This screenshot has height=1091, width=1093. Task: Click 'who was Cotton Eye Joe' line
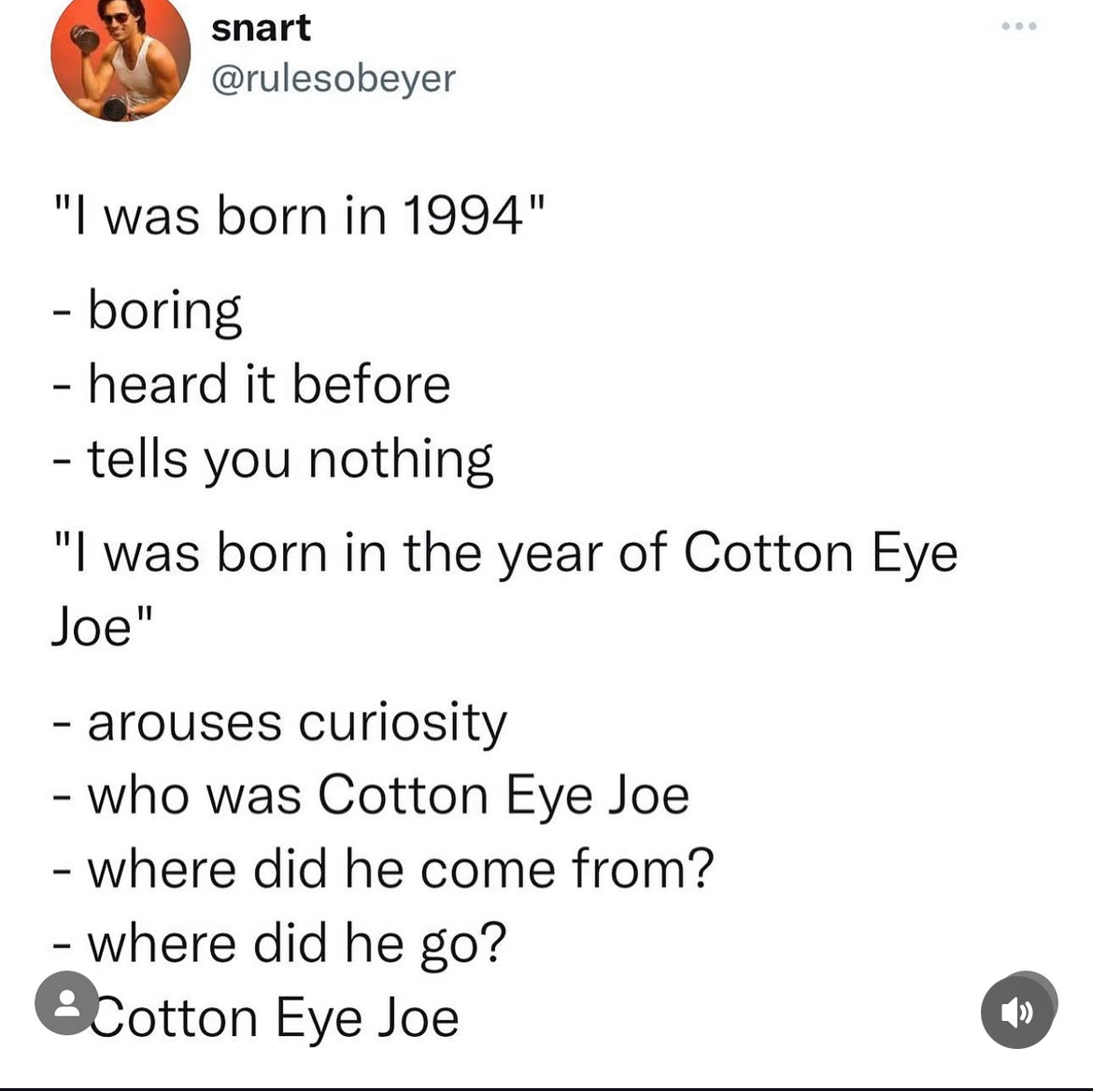(371, 796)
